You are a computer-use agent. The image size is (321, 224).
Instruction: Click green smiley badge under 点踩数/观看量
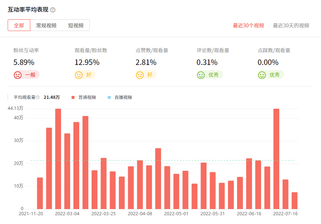coord(270,75)
